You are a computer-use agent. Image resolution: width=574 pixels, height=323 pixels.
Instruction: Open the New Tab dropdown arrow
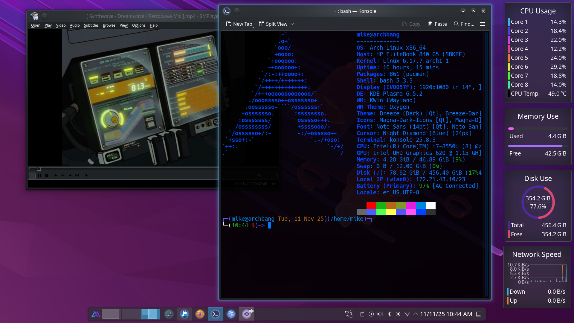click(x=254, y=27)
